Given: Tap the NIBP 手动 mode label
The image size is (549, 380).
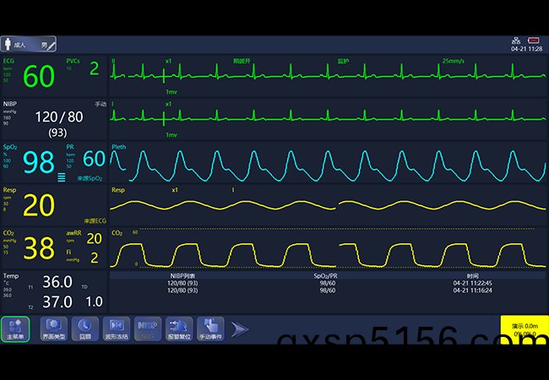Looking at the screenshot, I should [x=101, y=104].
